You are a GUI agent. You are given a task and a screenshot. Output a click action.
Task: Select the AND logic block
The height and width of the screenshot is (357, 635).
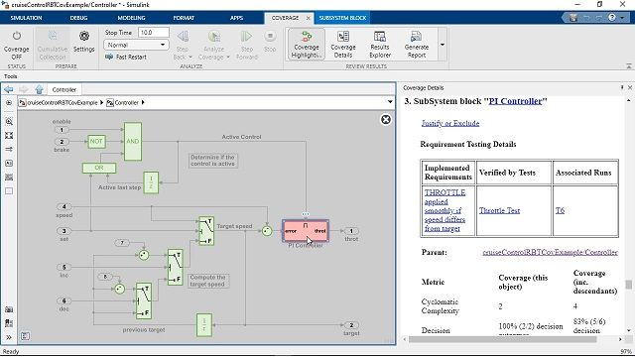click(133, 141)
